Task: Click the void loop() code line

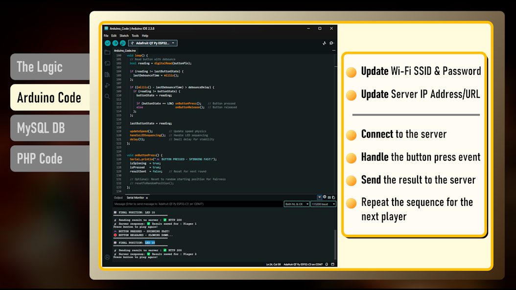Action: 137,56
